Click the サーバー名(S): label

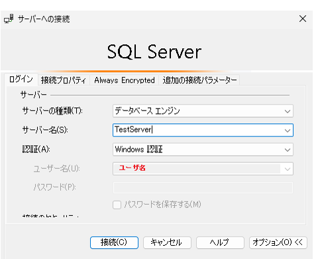click(45, 130)
